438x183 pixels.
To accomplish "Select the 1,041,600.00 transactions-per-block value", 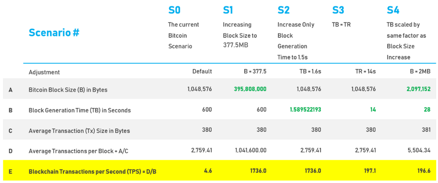I will tap(250, 150).
